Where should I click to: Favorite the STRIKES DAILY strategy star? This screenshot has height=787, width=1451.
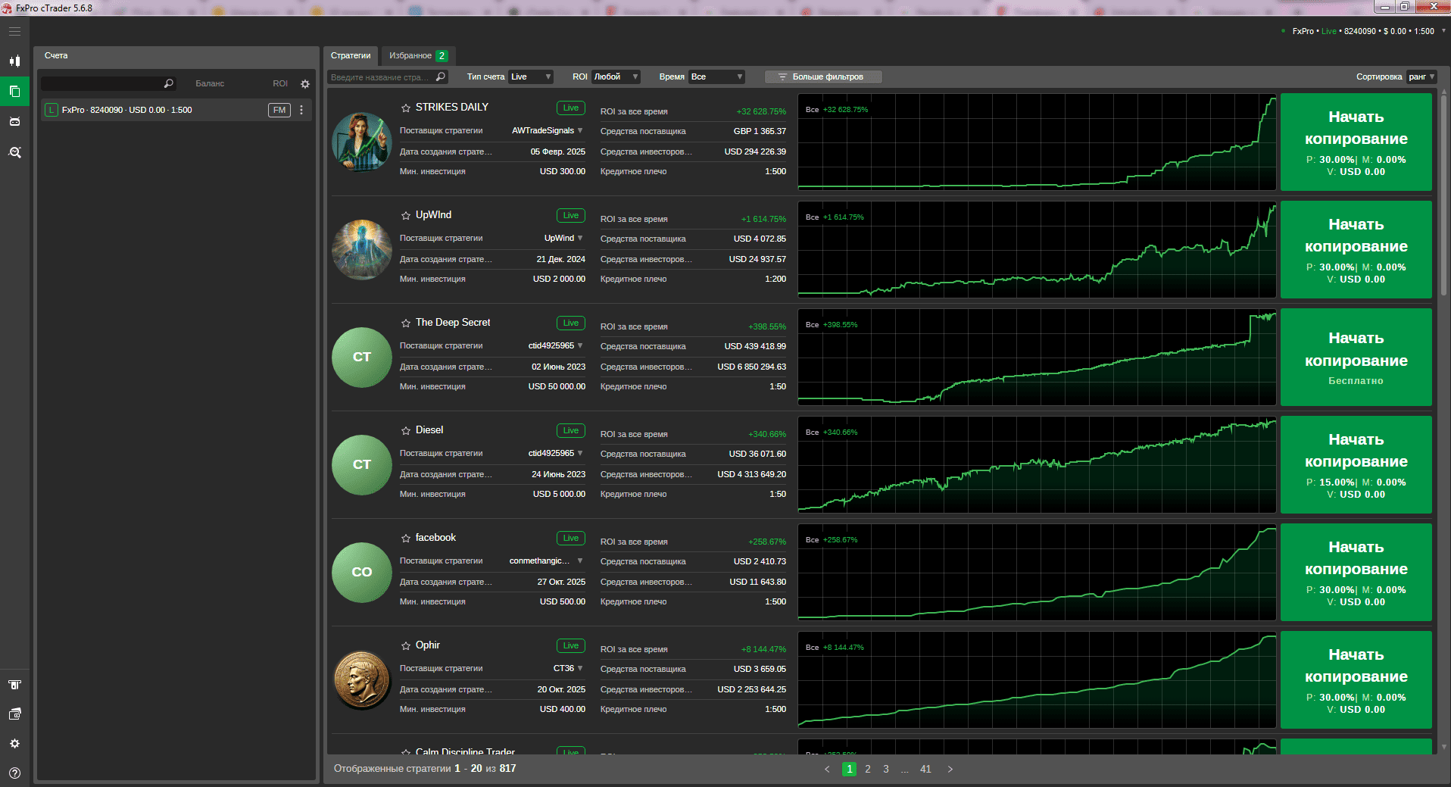406,108
